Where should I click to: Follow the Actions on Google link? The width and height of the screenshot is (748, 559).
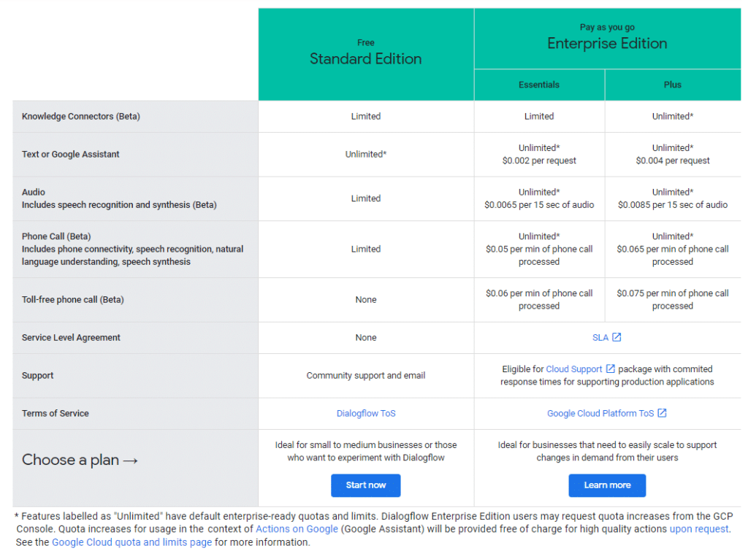click(x=297, y=529)
